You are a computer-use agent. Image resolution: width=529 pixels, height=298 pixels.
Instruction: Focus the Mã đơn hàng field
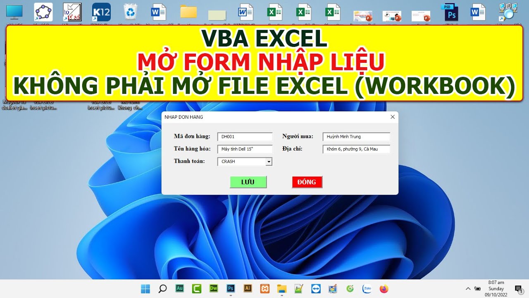pos(245,137)
